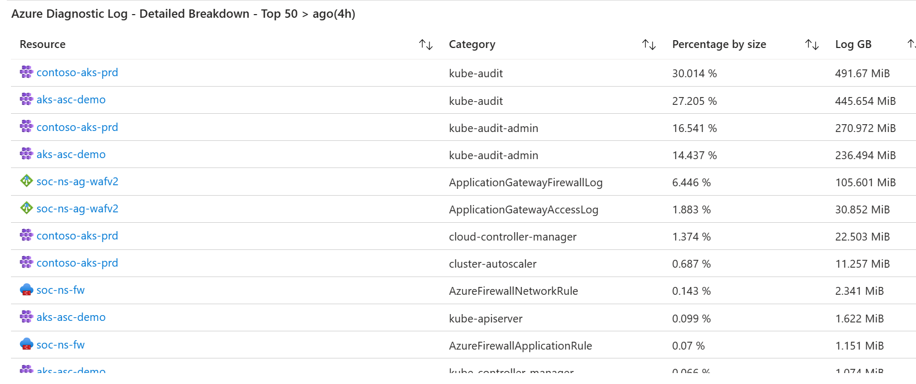Open contoso-aks-prd link in cloud-controller-manager row
The height and width of the screenshot is (384, 916).
tap(77, 236)
